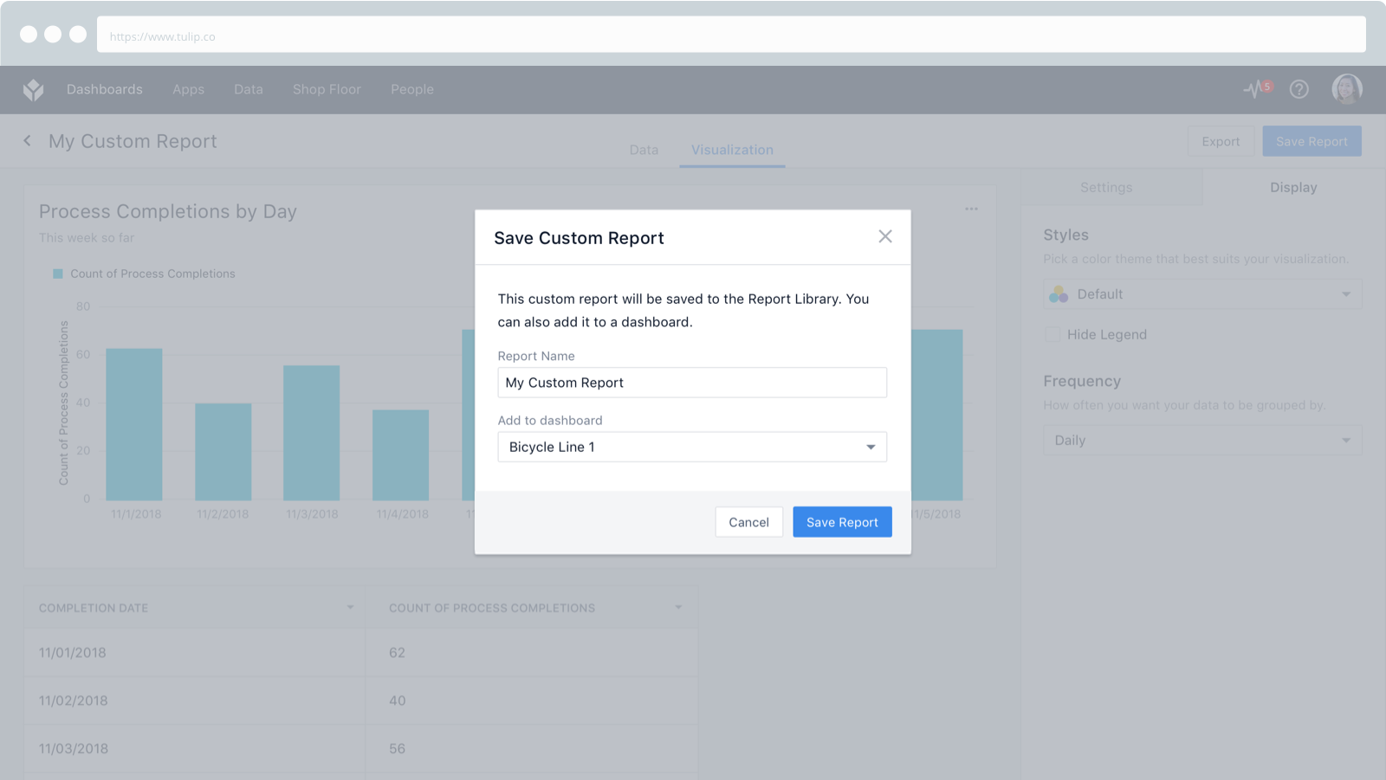Image resolution: width=1386 pixels, height=780 pixels.
Task: Switch to the Settings panel tab
Action: click(x=1112, y=187)
